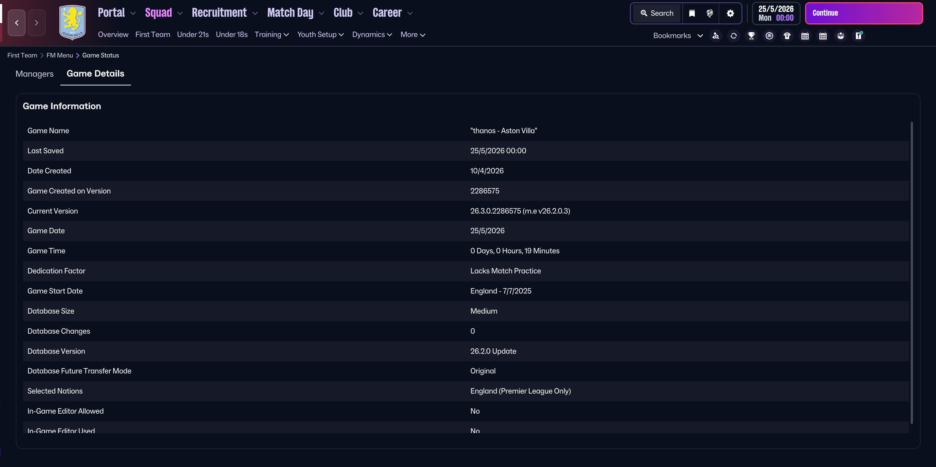Expand the More submenu
Screen dimensions: 936x467
[x=413, y=35]
